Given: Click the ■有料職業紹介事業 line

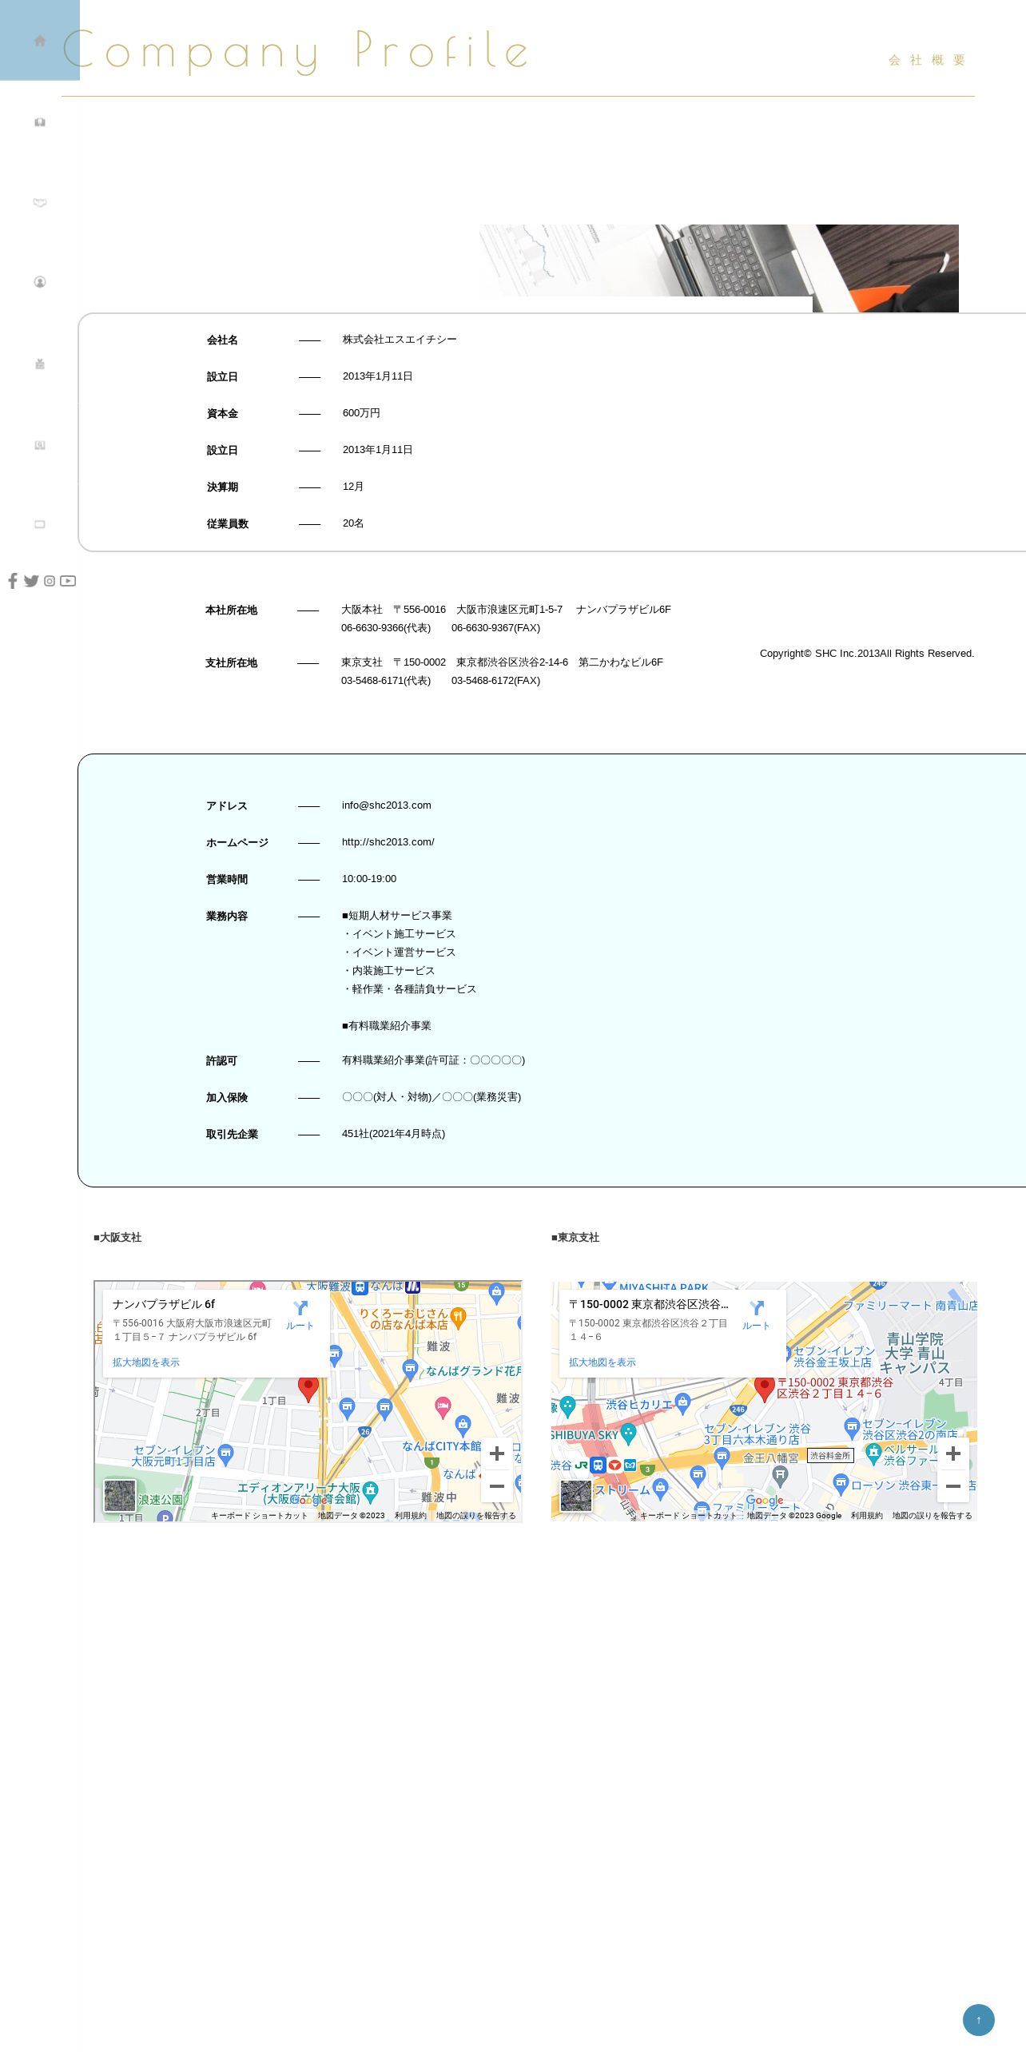Looking at the screenshot, I should point(387,1026).
